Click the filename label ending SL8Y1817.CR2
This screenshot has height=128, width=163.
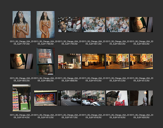[69, 116]
